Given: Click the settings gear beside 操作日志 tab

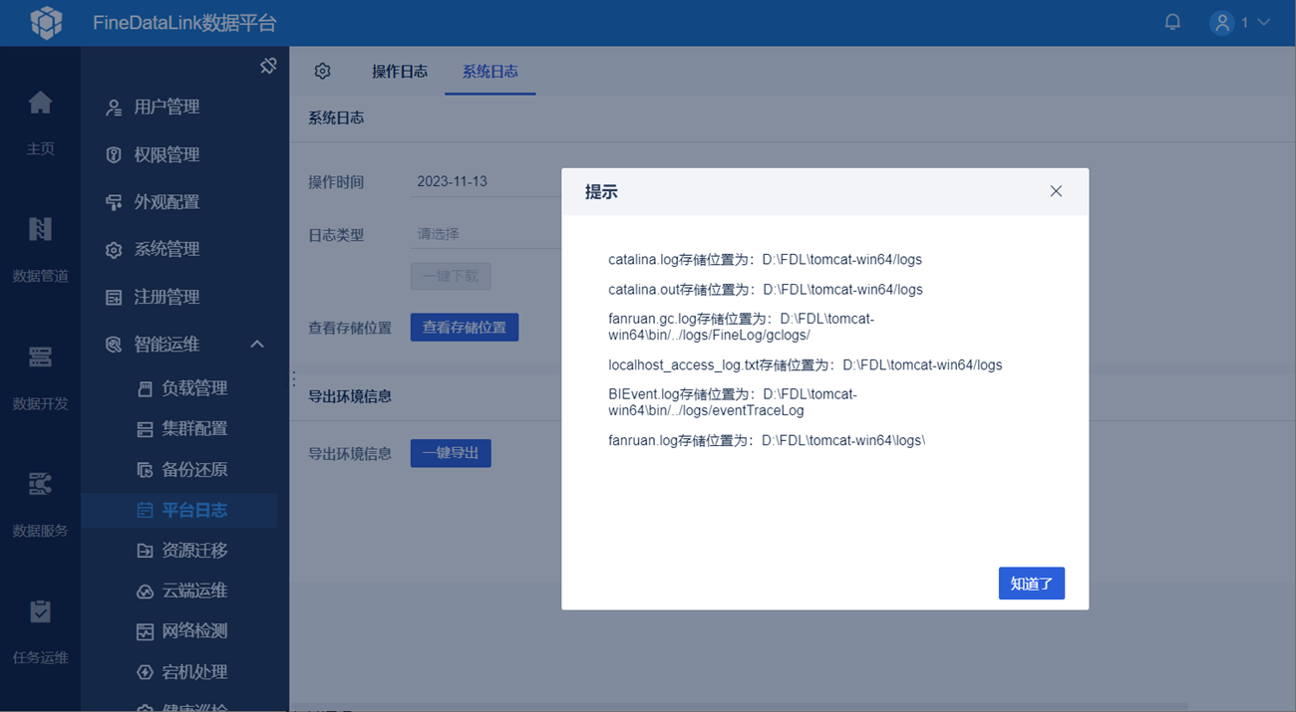Looking at the screenshot, I should click(322, 71).
